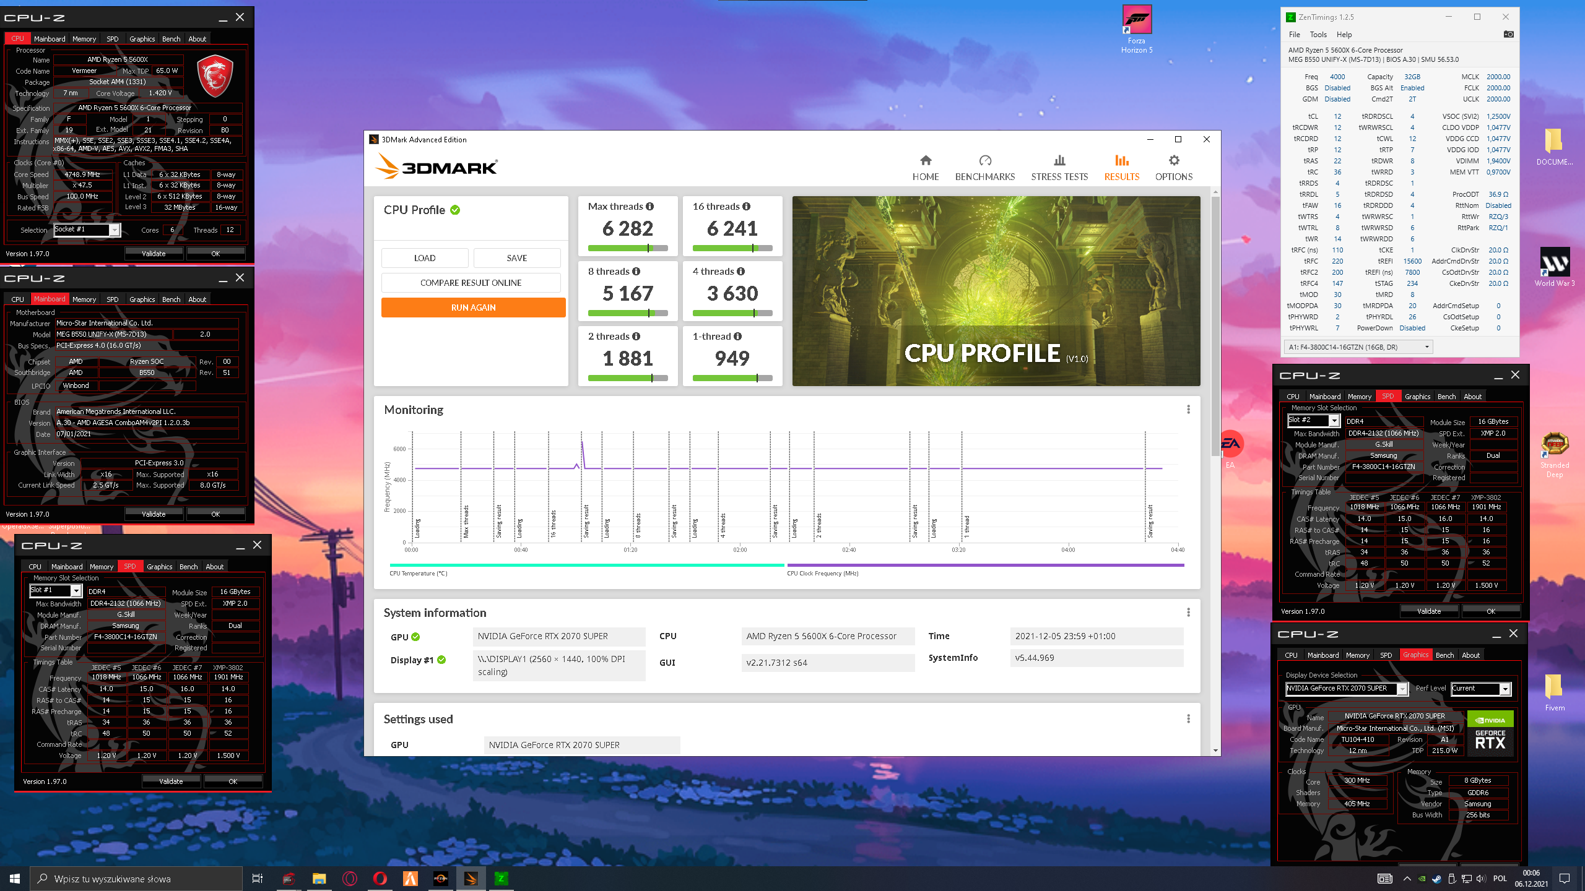1585x891 pixels.
Task: Switch to the Memory tab in the CPU-Z Motherboard window
Action: tap(84, 299)
